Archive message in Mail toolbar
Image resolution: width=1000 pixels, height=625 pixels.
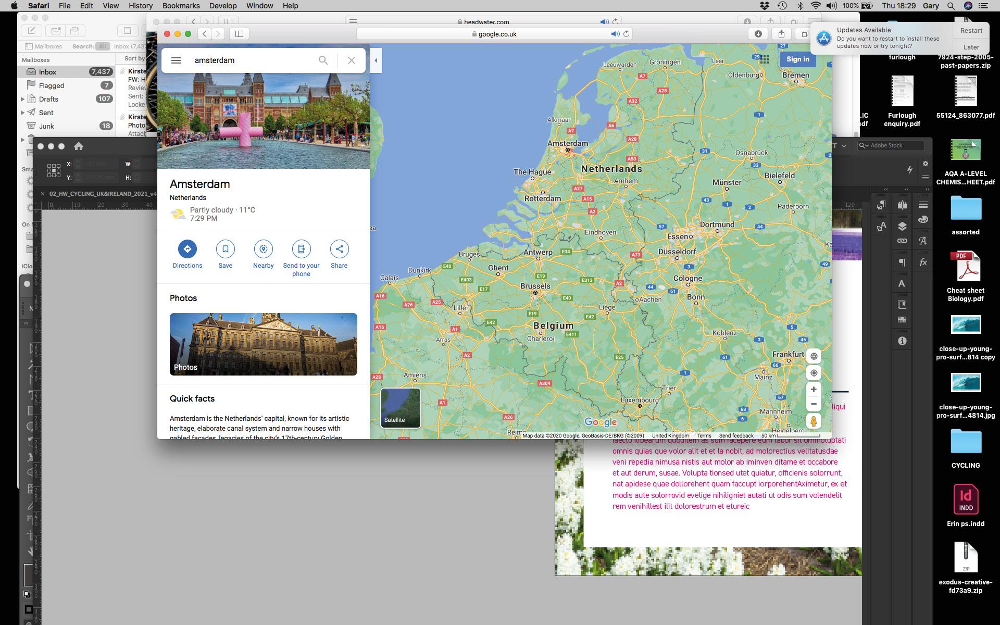pos(127,31)
